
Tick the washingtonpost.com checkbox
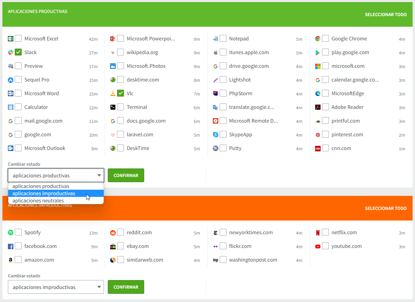pos(223,260)
